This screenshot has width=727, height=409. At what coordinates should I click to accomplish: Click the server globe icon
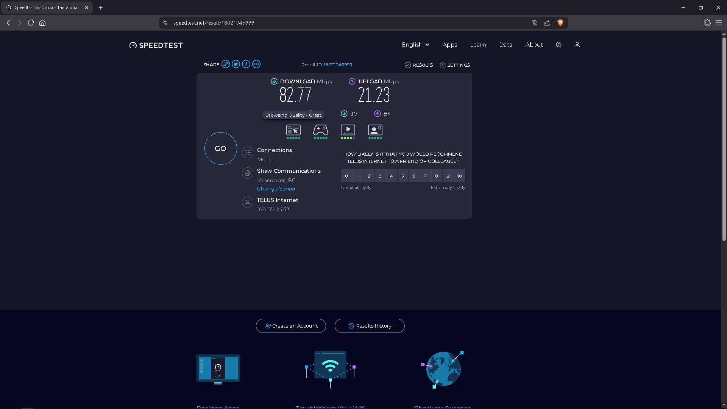(248, 173)
